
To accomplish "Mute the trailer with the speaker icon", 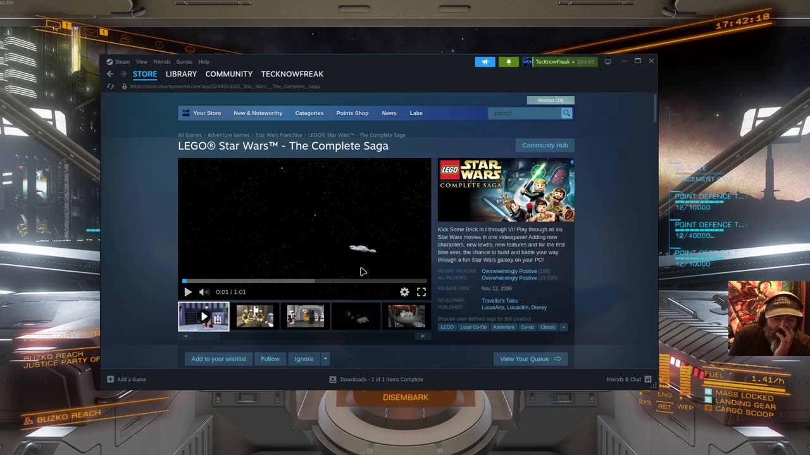I will pos(204,292).
